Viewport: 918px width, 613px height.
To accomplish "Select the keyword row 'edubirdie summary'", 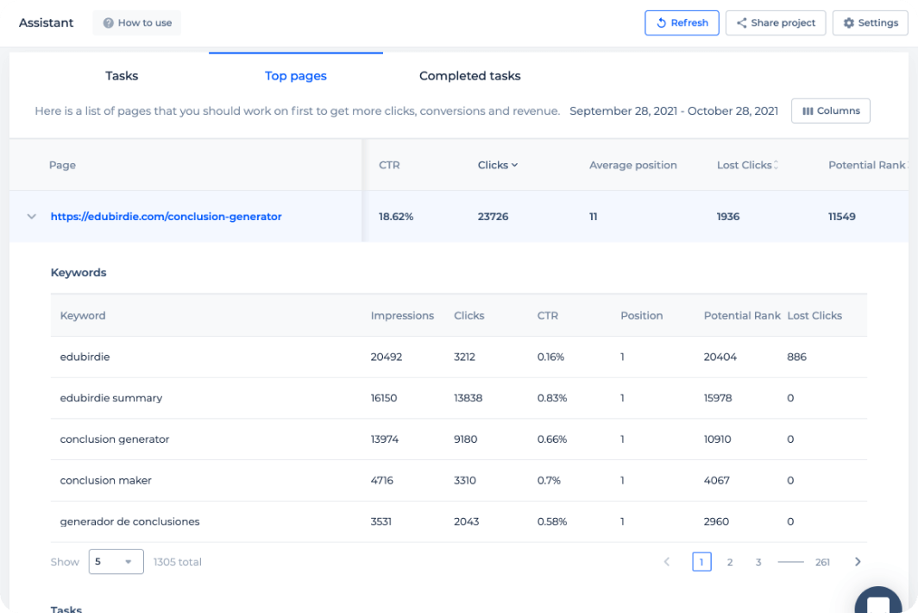I will [458, 398].
